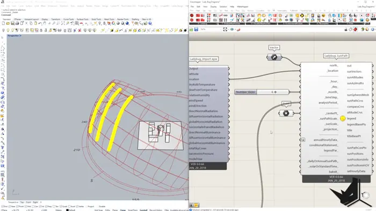
Task: Click the Grasshopper zoom extents icon
Action: (x=225, y=29)
